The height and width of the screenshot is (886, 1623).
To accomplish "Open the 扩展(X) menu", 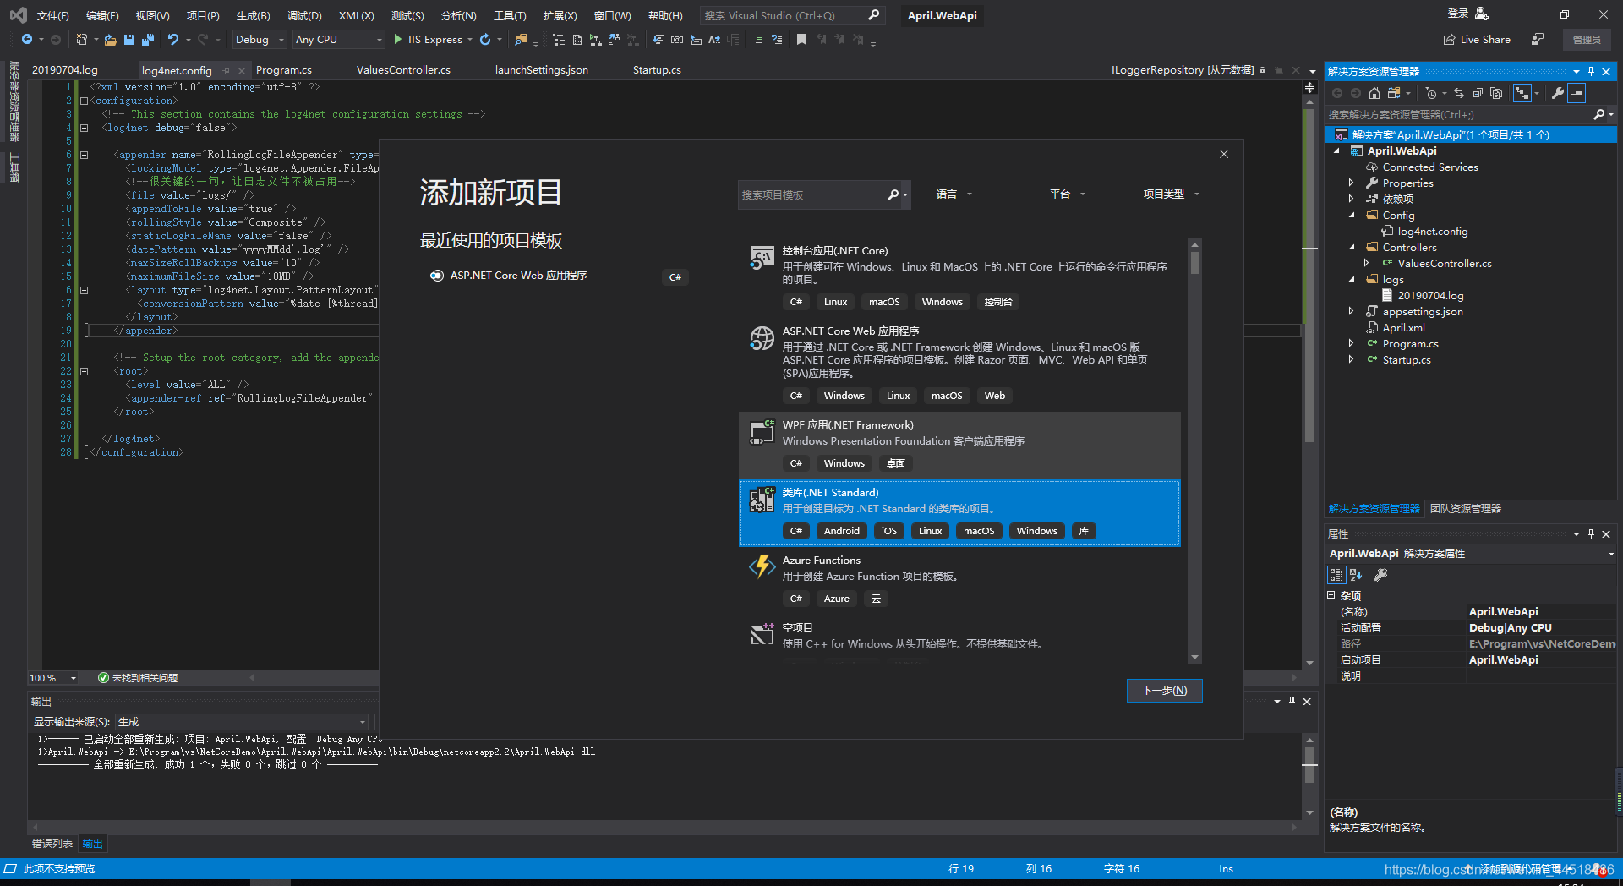I will click(560, 15).
